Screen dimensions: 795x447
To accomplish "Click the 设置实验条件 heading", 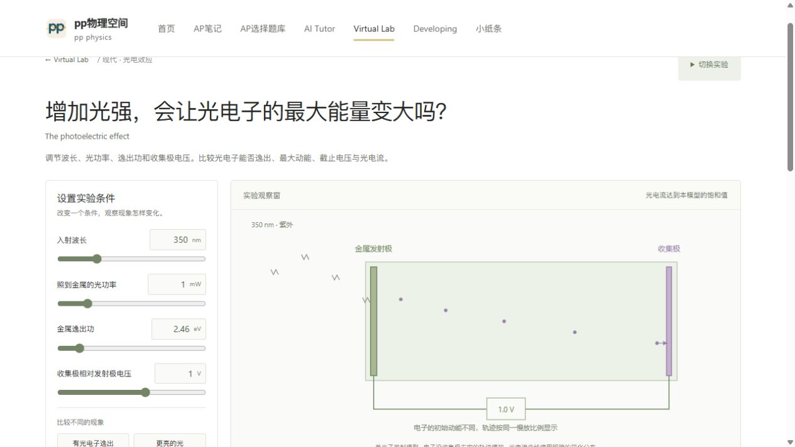I will coord(86,198).
